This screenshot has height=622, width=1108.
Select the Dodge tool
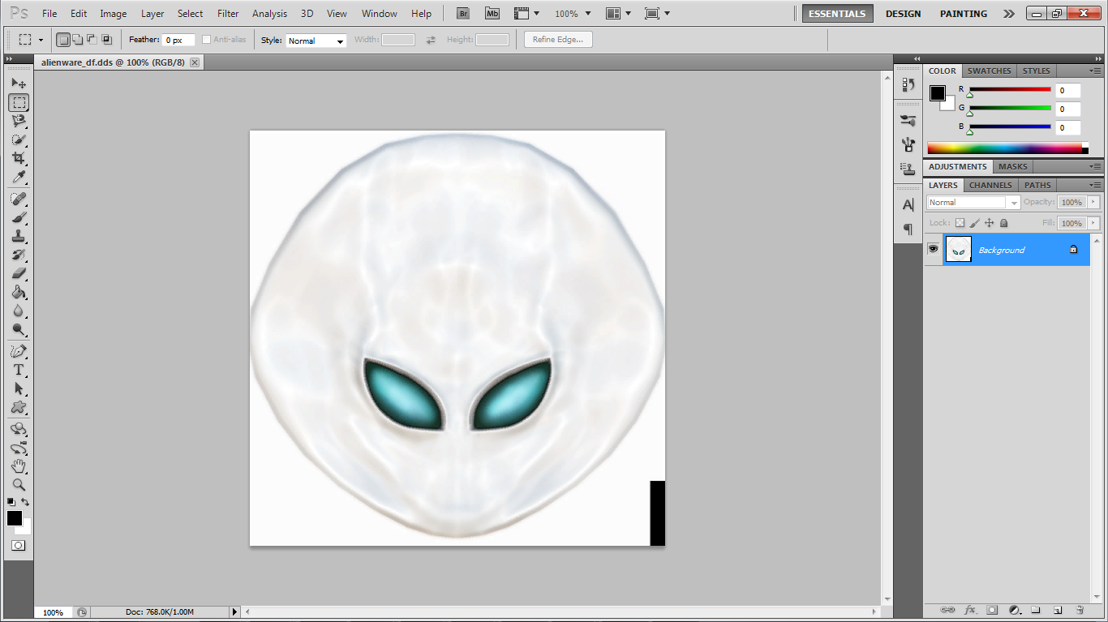tap(19, 329)
